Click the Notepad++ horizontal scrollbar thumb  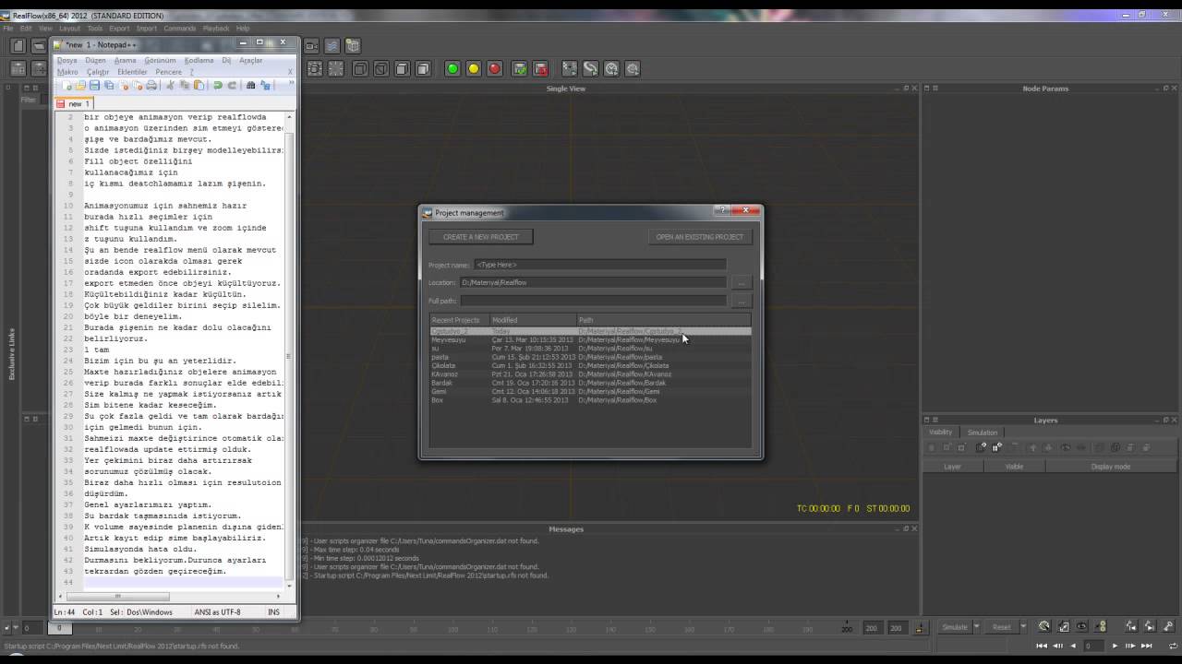point(117,597)
